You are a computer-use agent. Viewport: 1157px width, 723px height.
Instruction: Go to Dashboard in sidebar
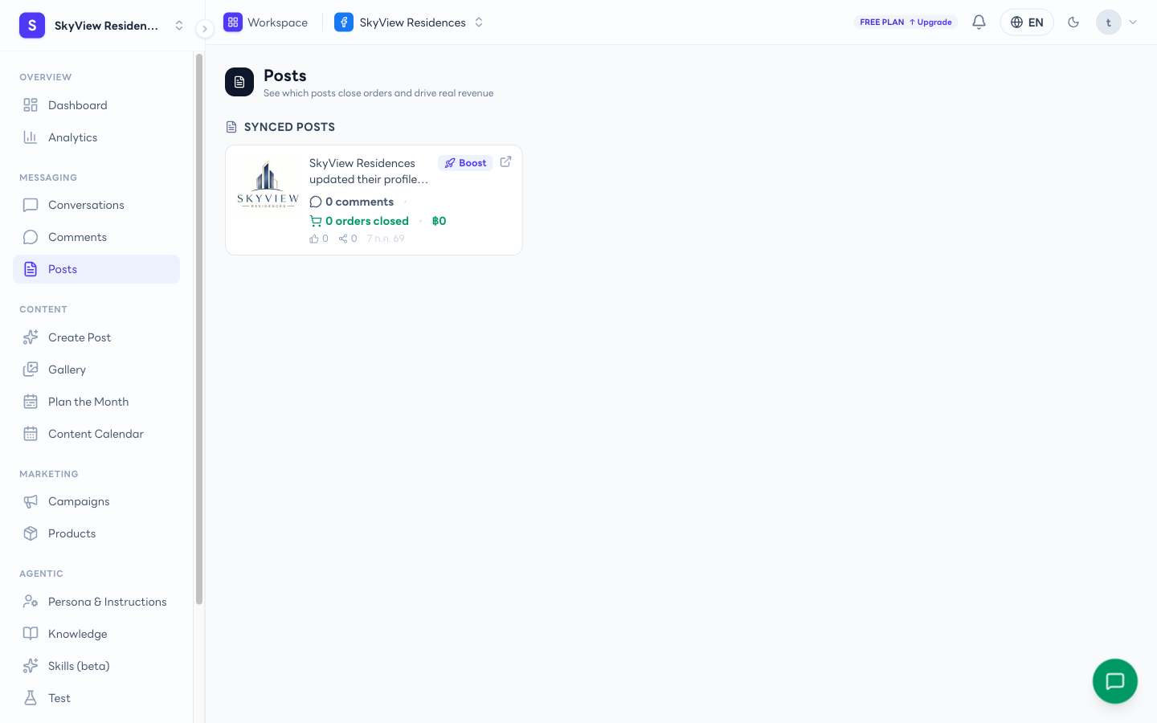pyautogui.click(x=96, y=105)
